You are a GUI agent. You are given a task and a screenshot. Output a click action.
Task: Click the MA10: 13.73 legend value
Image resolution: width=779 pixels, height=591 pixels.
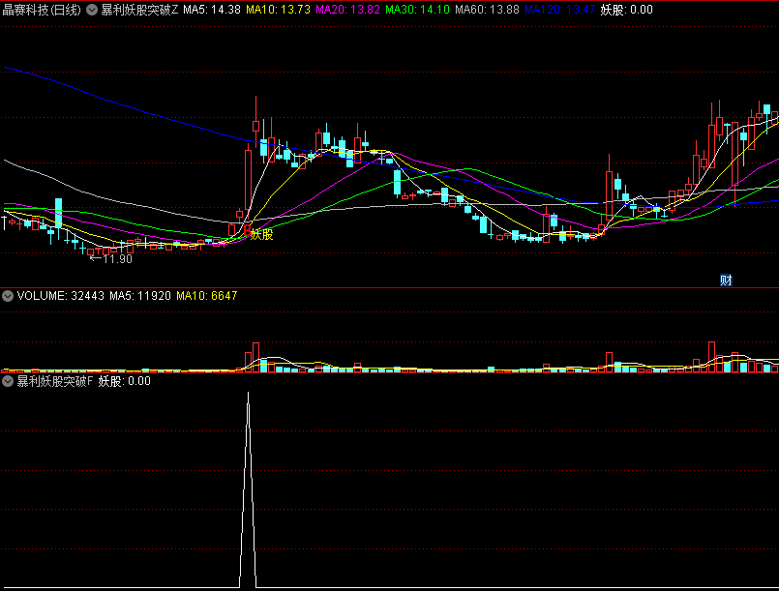click(279, 10)
